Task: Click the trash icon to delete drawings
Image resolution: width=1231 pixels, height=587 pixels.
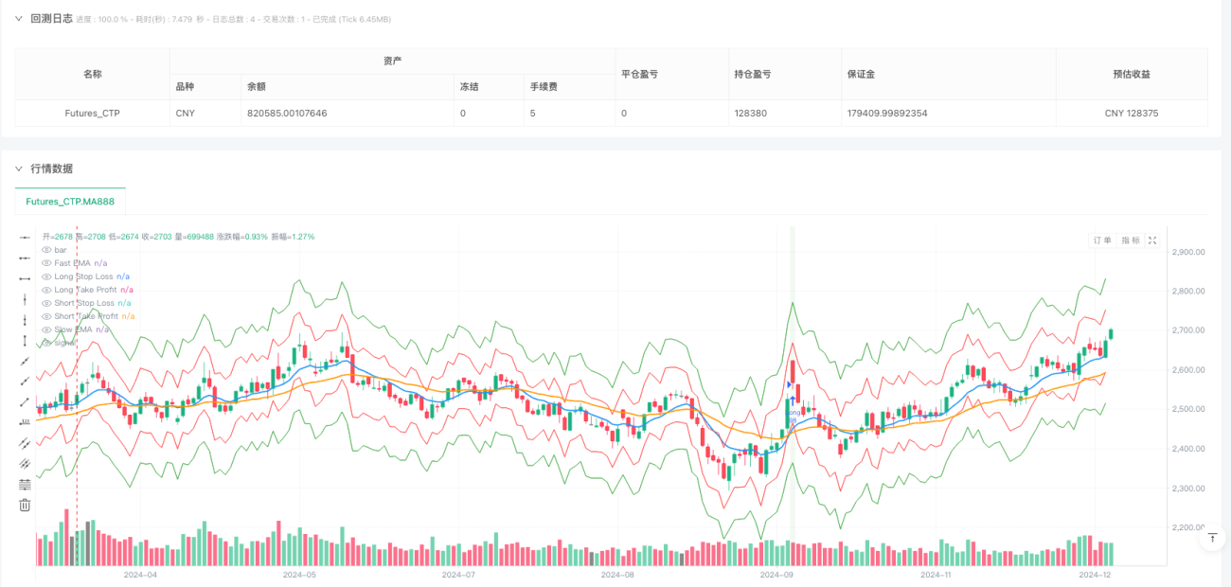Action: [x=25, y=506]
